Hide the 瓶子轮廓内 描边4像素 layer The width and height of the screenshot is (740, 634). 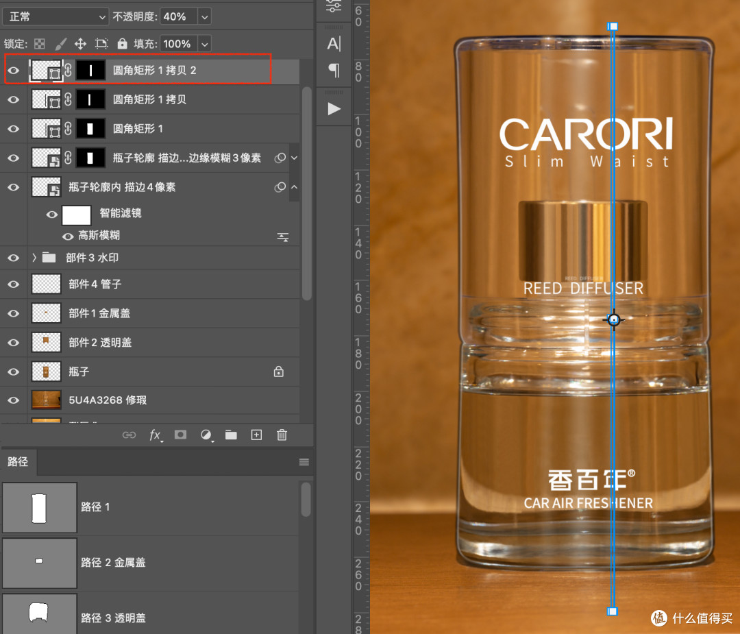click(14, 187)
